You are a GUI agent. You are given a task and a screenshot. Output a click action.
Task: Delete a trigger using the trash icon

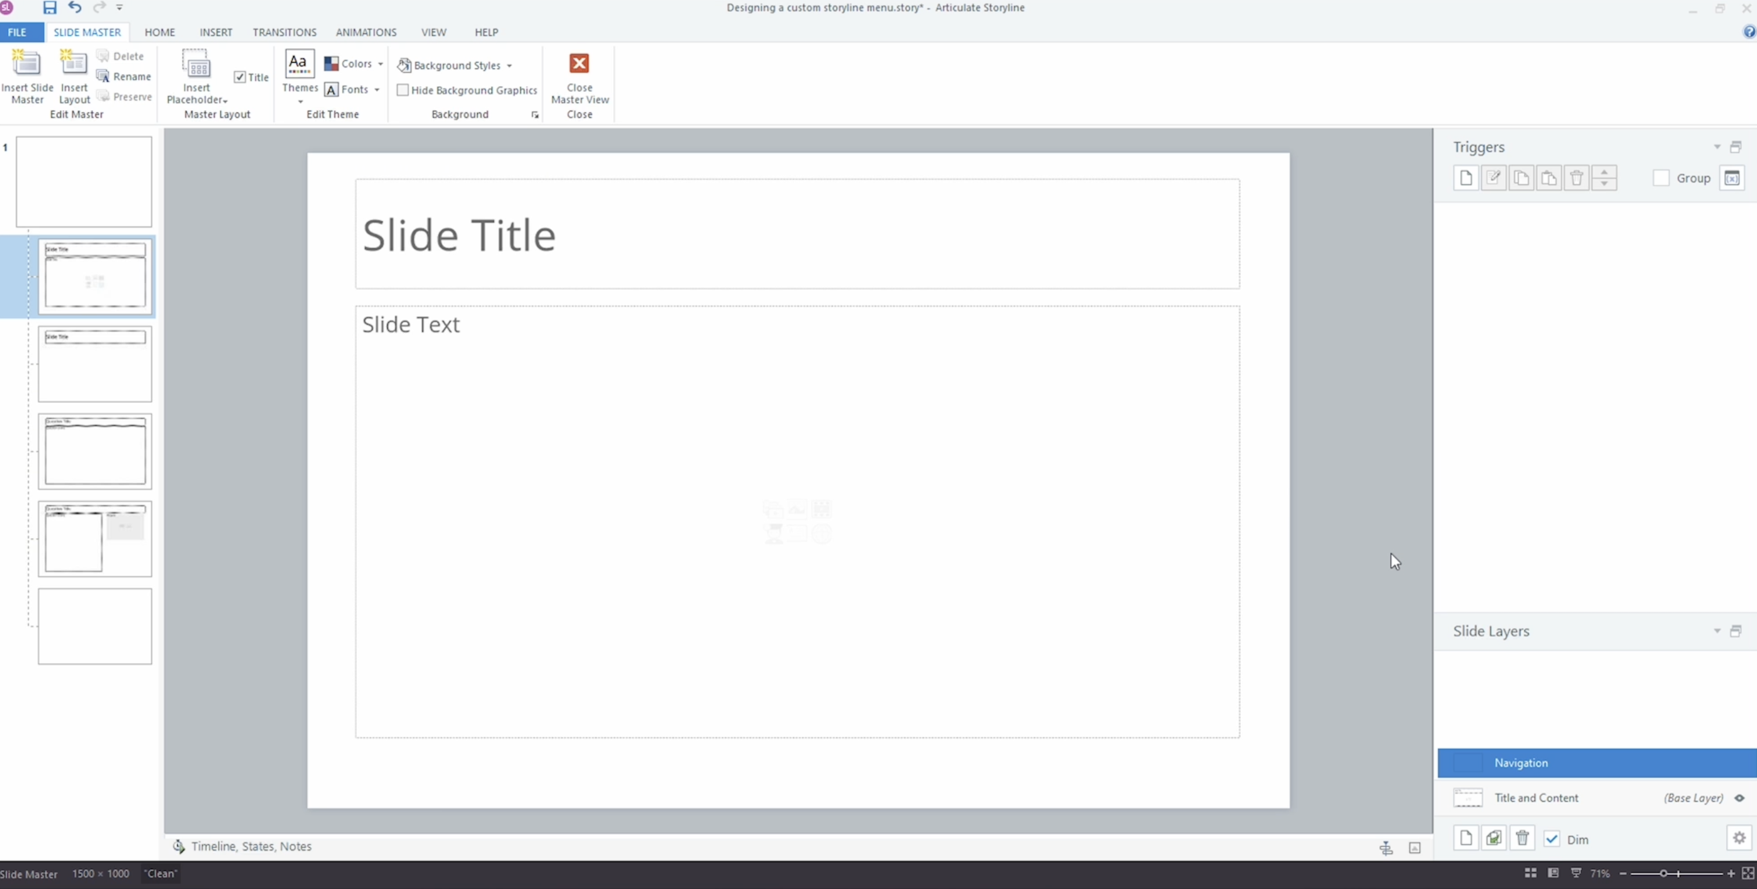point(1576,177)
